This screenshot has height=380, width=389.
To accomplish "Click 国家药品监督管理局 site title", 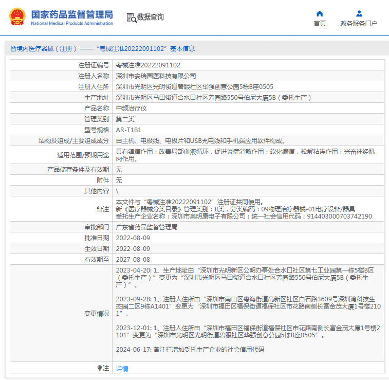I will 72,14.
